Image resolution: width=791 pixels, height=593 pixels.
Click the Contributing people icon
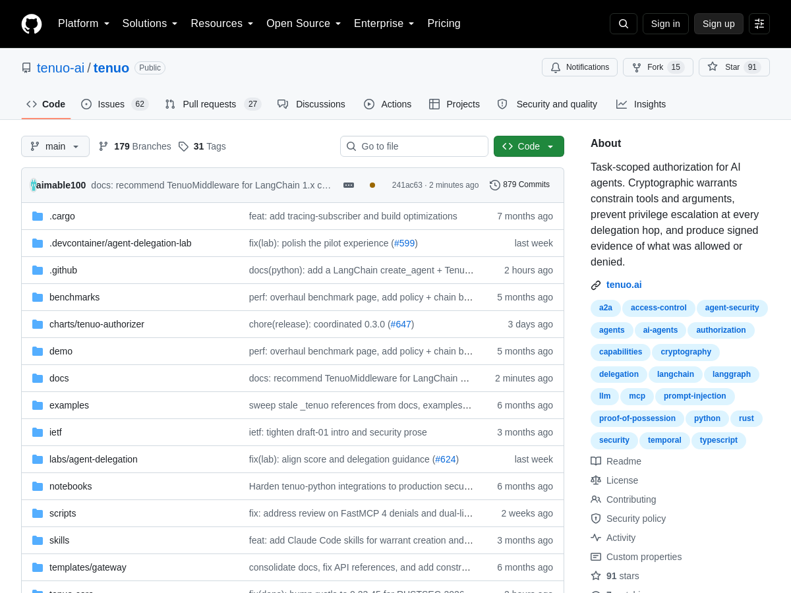click(596, 499)
